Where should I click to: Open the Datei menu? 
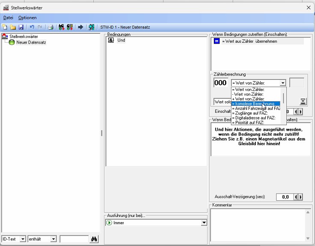pos(8,18)
